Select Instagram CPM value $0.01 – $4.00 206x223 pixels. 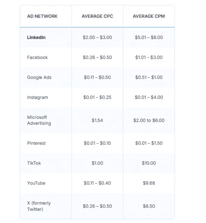coord(149,97)
